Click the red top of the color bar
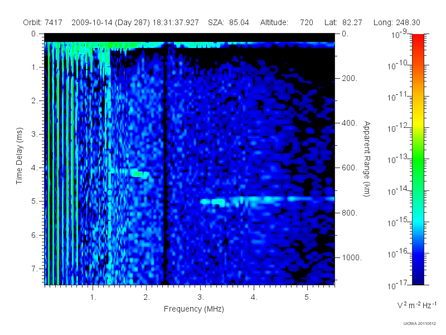Screen dimensions: 446x335 418,40
